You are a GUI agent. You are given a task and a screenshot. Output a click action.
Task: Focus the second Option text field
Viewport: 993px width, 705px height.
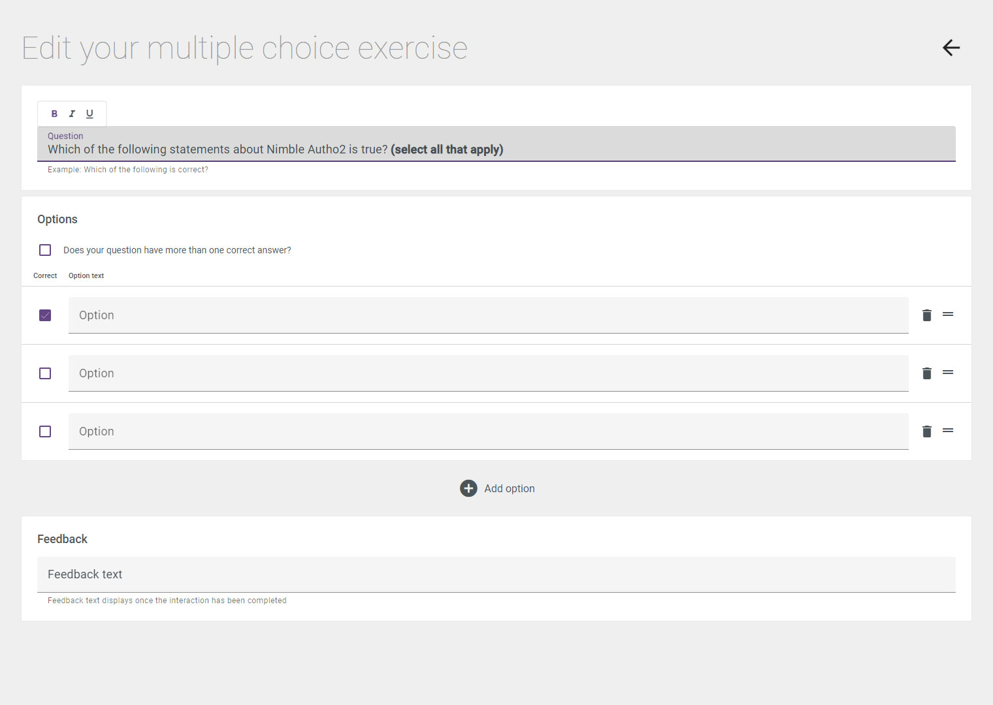[489, 373]
